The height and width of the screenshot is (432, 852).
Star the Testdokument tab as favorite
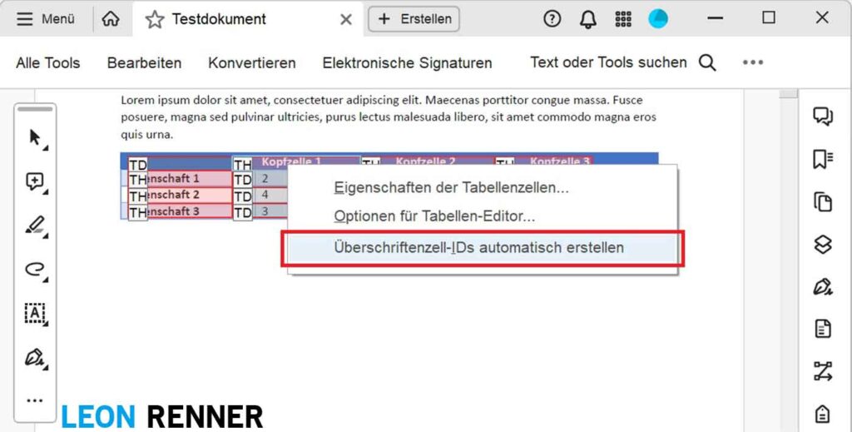click(155, 19)
